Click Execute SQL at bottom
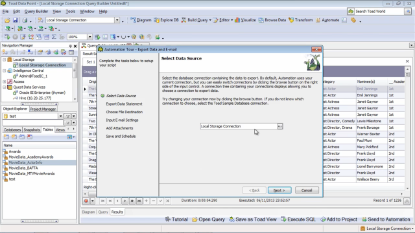Screen dimensions: 415x233 pyautogui.click(x=298, y=219)
